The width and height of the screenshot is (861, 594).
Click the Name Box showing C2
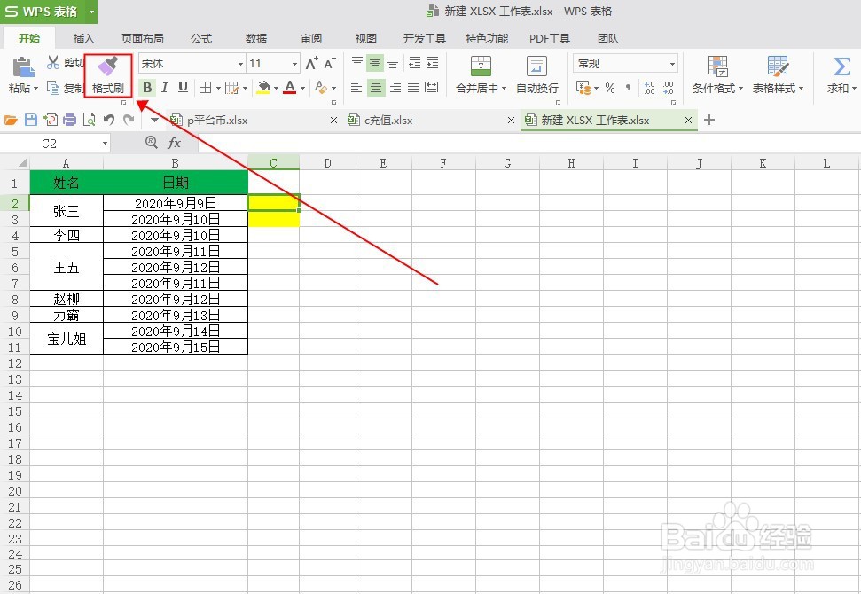coord(50,144)
